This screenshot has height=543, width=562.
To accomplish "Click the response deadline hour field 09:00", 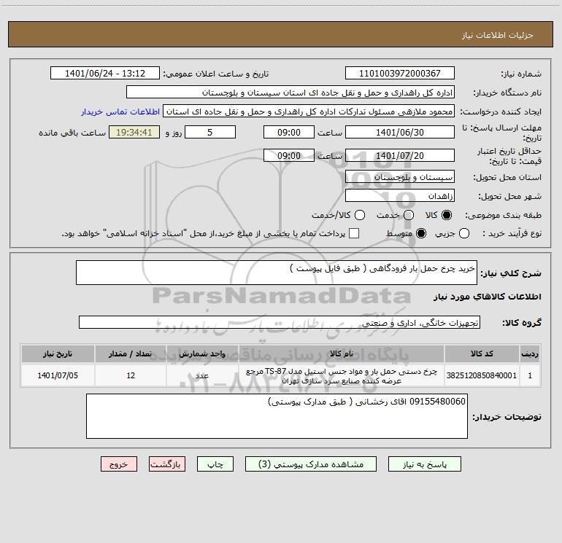I will (x=289, y=132).
